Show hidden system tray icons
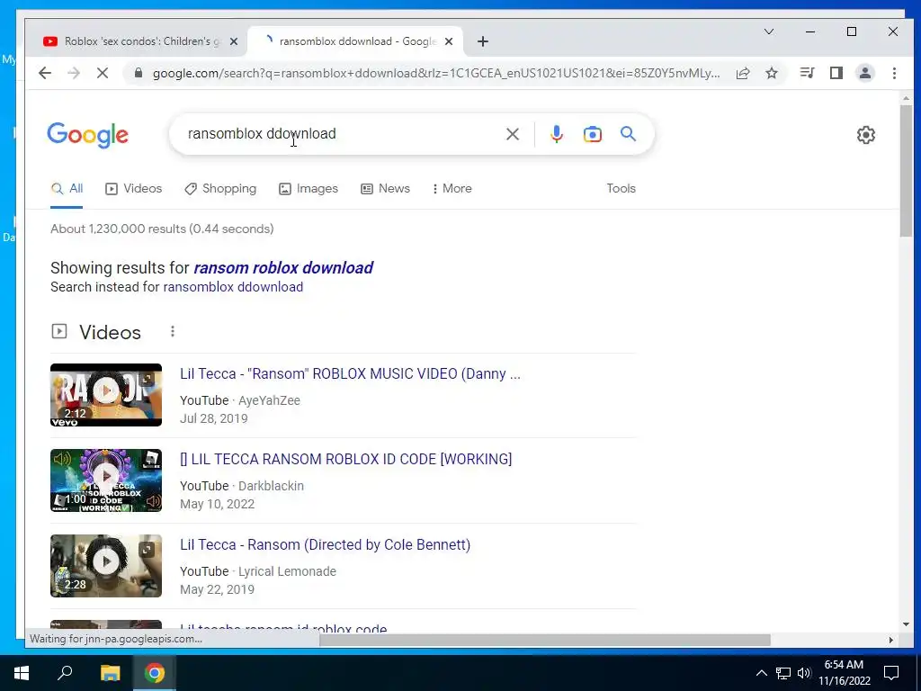The width and height of the screenshot is (921, 691). click(761, 673)
